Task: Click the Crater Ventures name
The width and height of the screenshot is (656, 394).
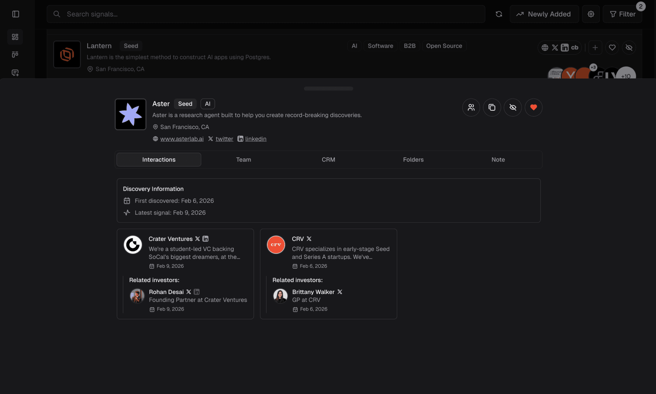Action: click(171, 239)
